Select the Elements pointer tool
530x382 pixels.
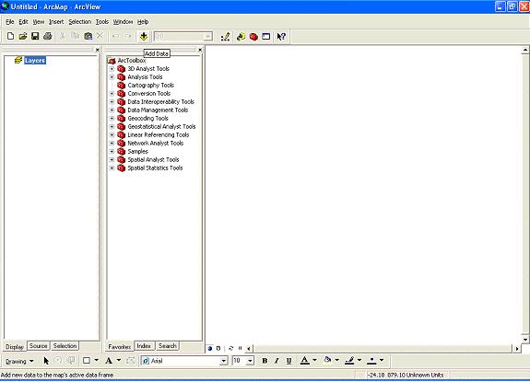46,361
